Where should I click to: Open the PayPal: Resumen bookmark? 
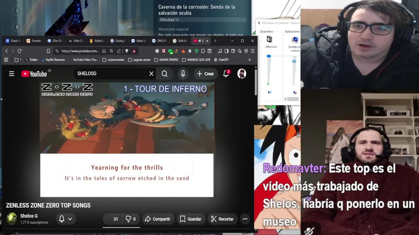[x=53, y=60]
